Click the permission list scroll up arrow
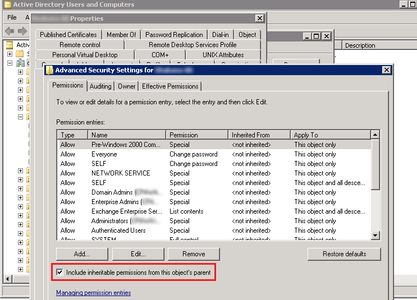This screenshot has width=417, height=300. click(x=375, y=135)
